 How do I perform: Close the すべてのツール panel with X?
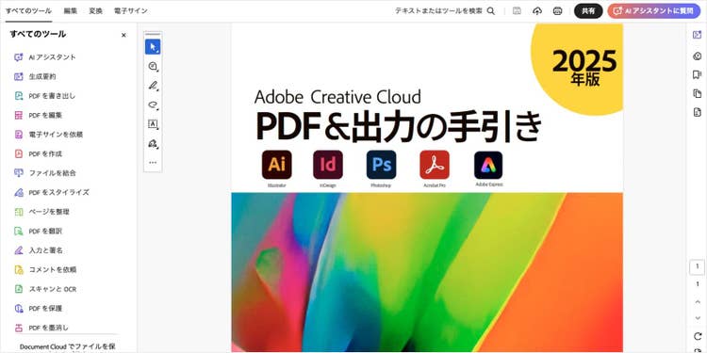coord(123,35)
